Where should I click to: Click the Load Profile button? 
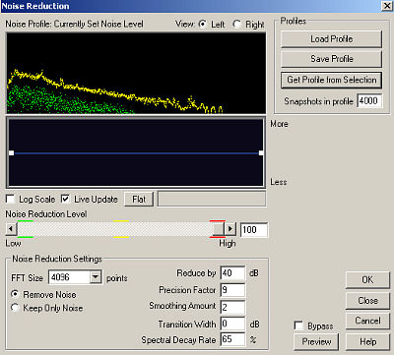tap(332, 39)
